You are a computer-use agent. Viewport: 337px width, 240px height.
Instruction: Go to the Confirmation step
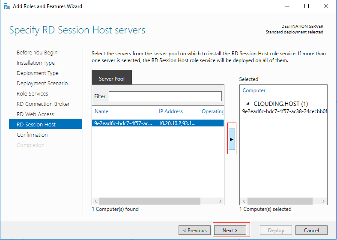[32, 135]
